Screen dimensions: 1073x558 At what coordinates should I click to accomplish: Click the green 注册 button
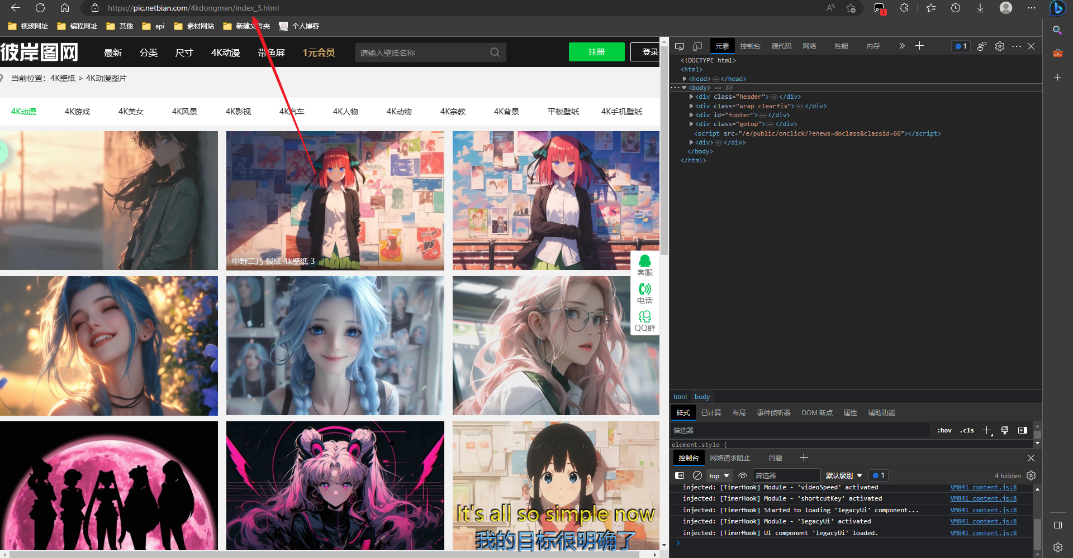[596, 52]
